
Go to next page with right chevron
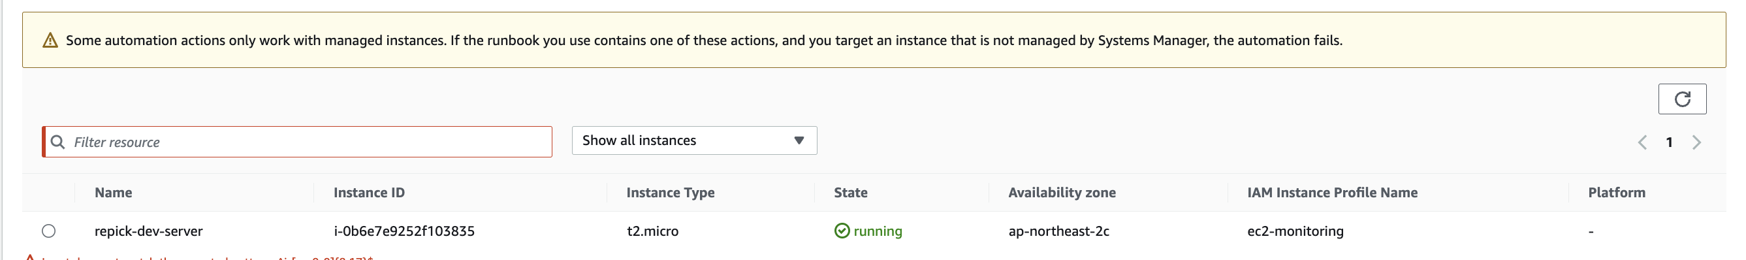pyautogui.click(x=1696, y=142)
